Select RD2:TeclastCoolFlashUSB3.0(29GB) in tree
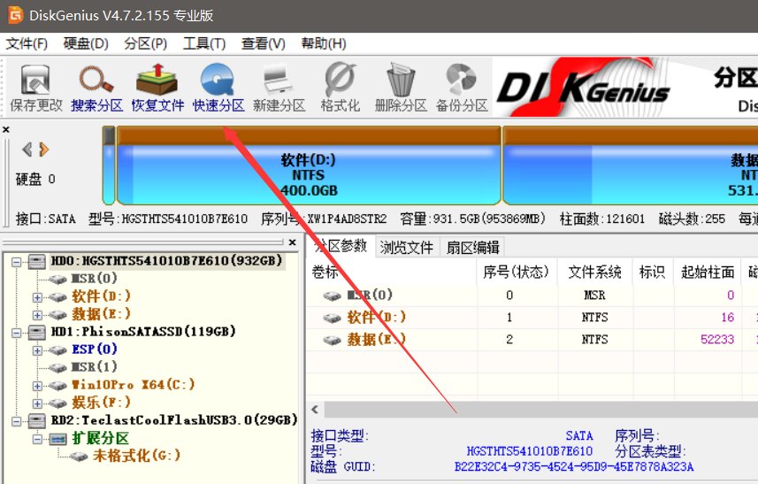This screenshot has height=484, width=758. point(174,419)
